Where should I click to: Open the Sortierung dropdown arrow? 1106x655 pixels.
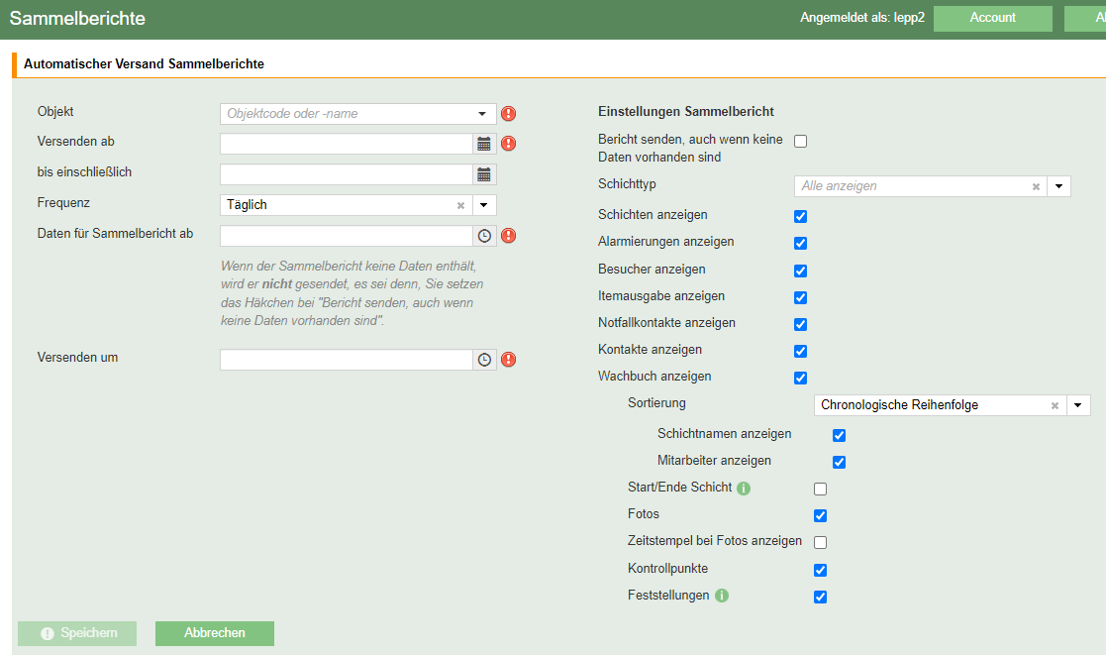(x=1078, y=405)
